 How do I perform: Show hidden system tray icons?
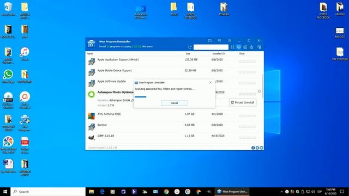[x=281, y=192]
